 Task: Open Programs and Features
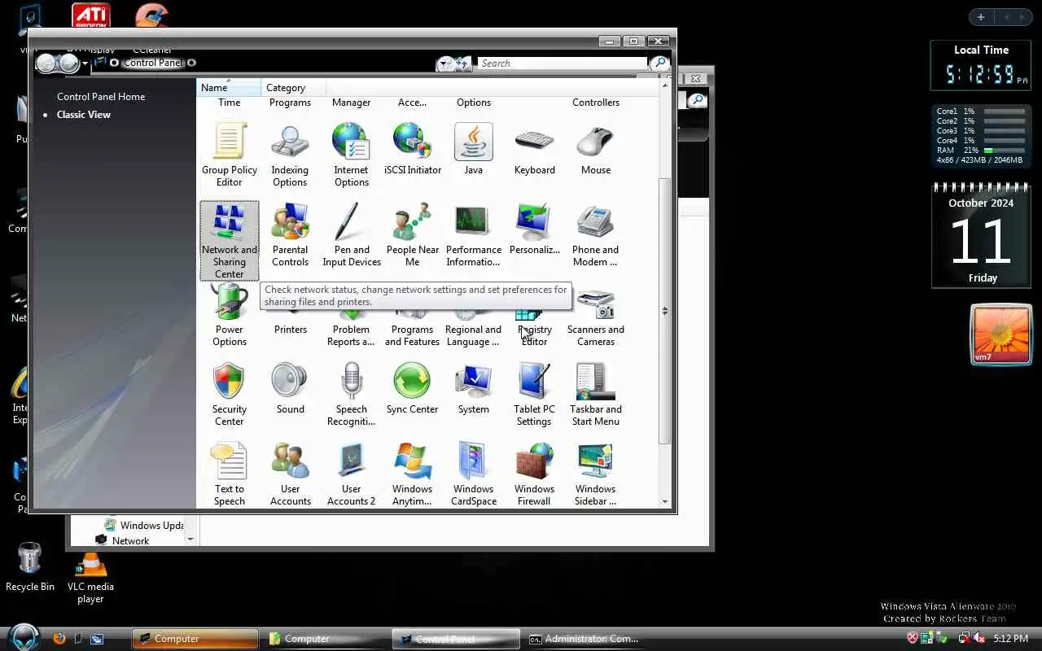pos(412,334)
